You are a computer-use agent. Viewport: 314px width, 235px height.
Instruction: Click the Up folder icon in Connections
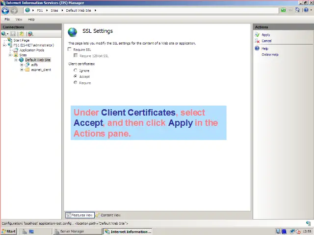[22, 34]
